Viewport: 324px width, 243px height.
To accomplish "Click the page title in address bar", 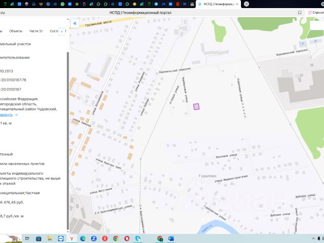I will [x=140, y=13].
